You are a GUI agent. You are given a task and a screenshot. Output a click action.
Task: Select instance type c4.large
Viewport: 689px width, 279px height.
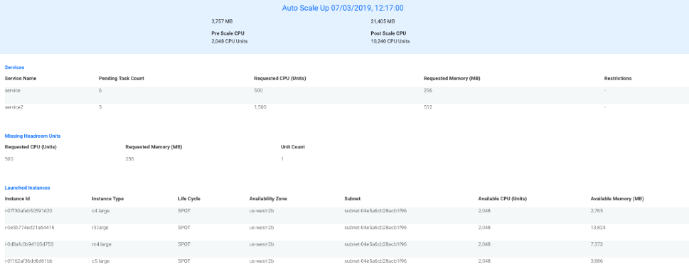(101, 211)
